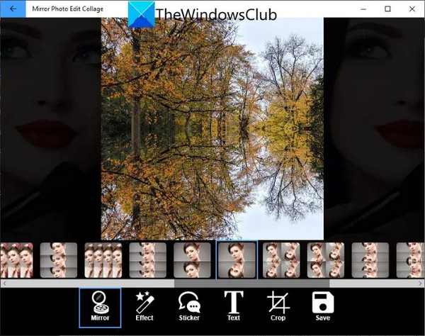Open the Effect magic wand tool

[144, 306]
